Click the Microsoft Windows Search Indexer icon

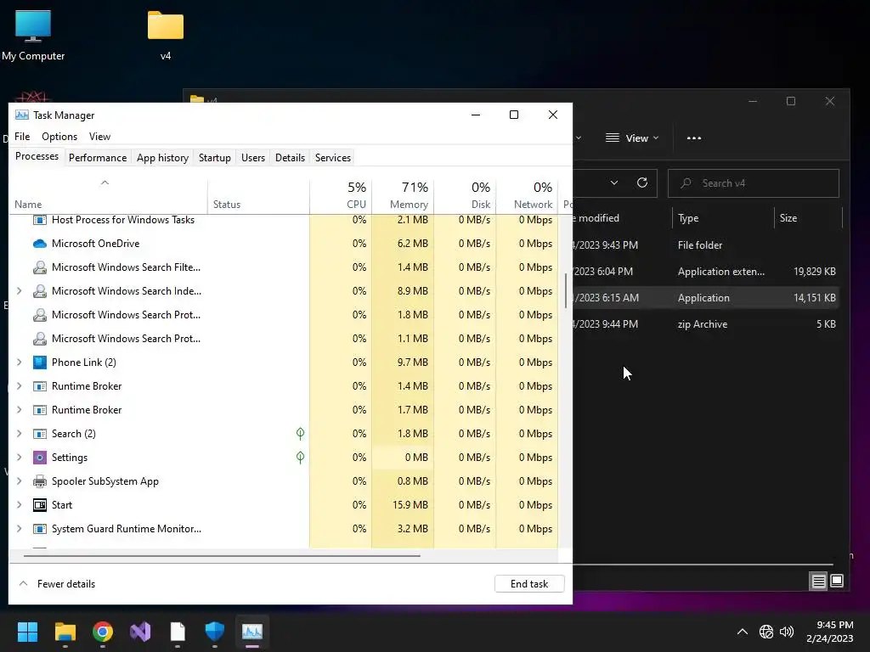pyautogui.click(x=39, y=291)
